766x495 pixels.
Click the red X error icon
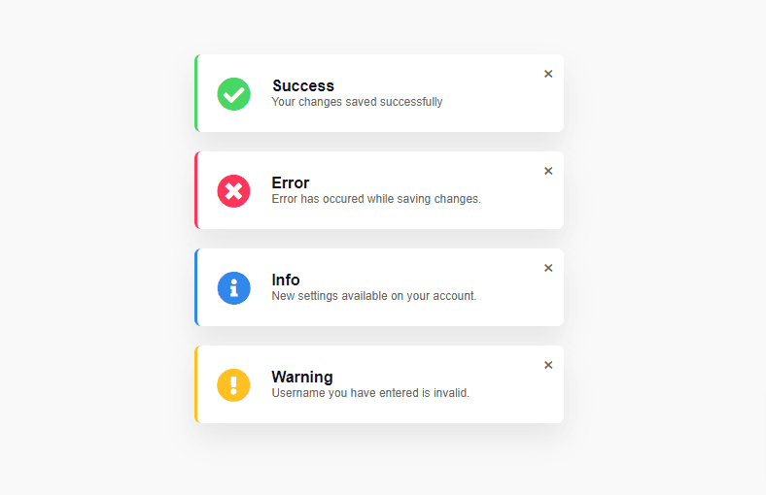pos(233,191)
